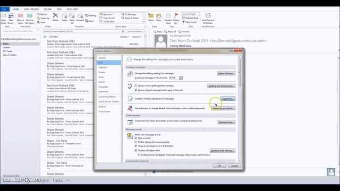The image size is (340, 191).
Task: Open the Current Mailbox scope dropdown
Action: (x=136, y=31)
